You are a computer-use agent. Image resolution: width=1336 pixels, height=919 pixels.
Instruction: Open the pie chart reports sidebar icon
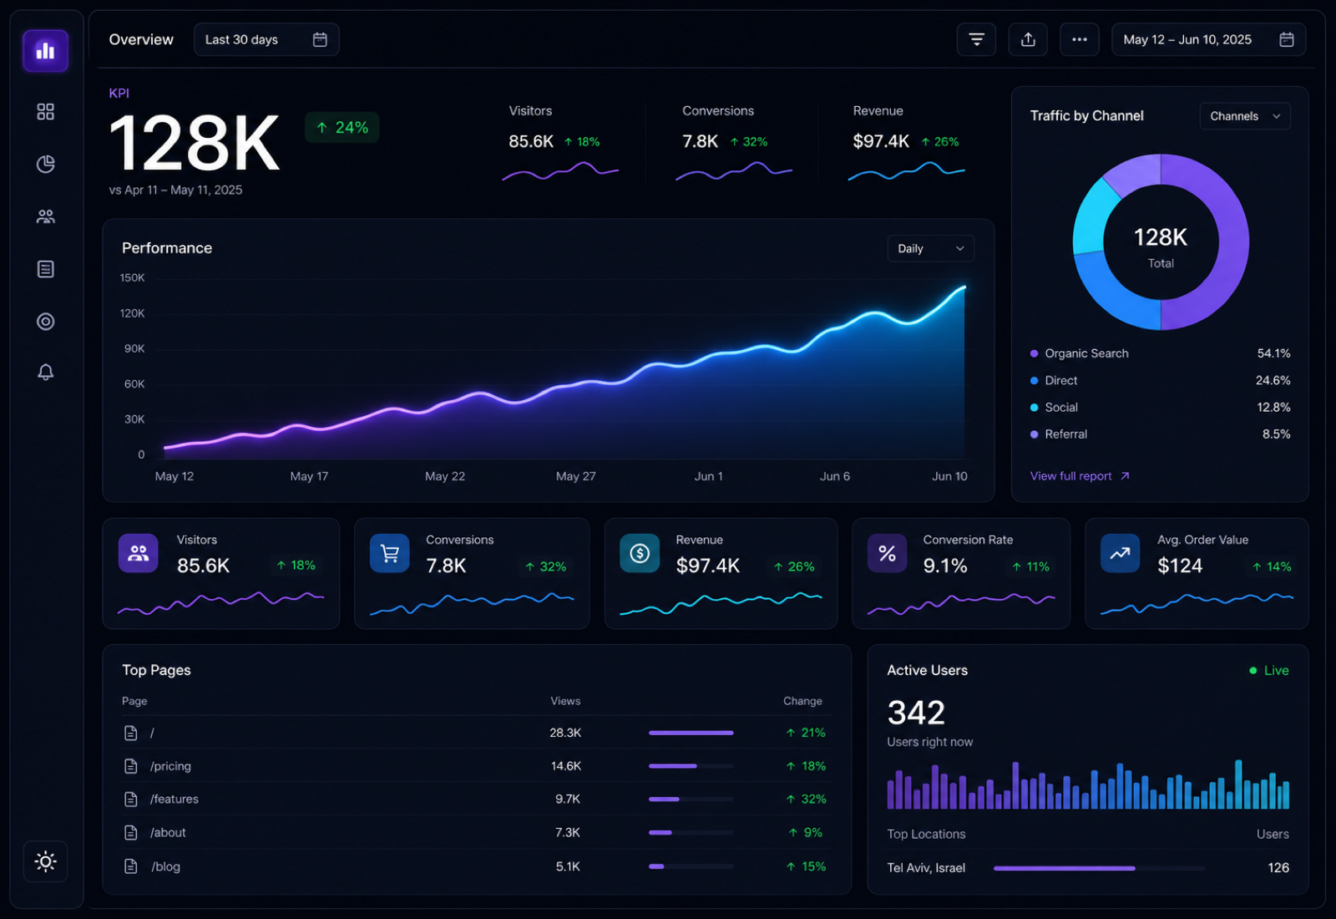coord(45,164)
